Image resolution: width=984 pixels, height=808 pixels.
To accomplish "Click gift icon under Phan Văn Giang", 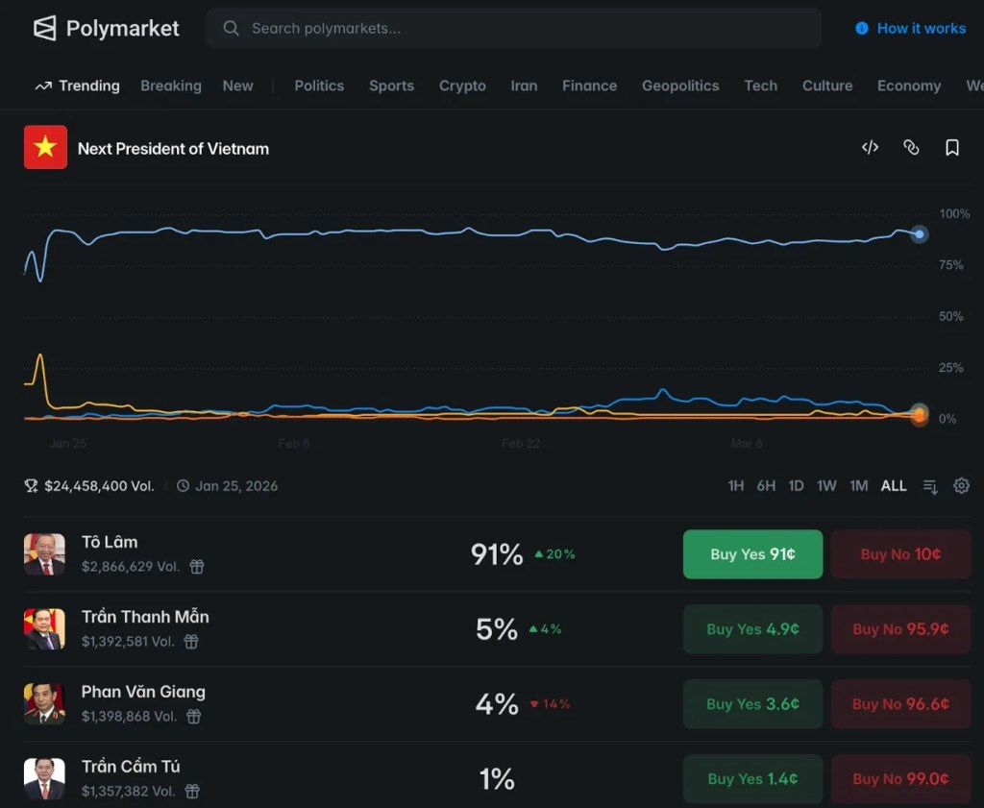I will point(194,717).
